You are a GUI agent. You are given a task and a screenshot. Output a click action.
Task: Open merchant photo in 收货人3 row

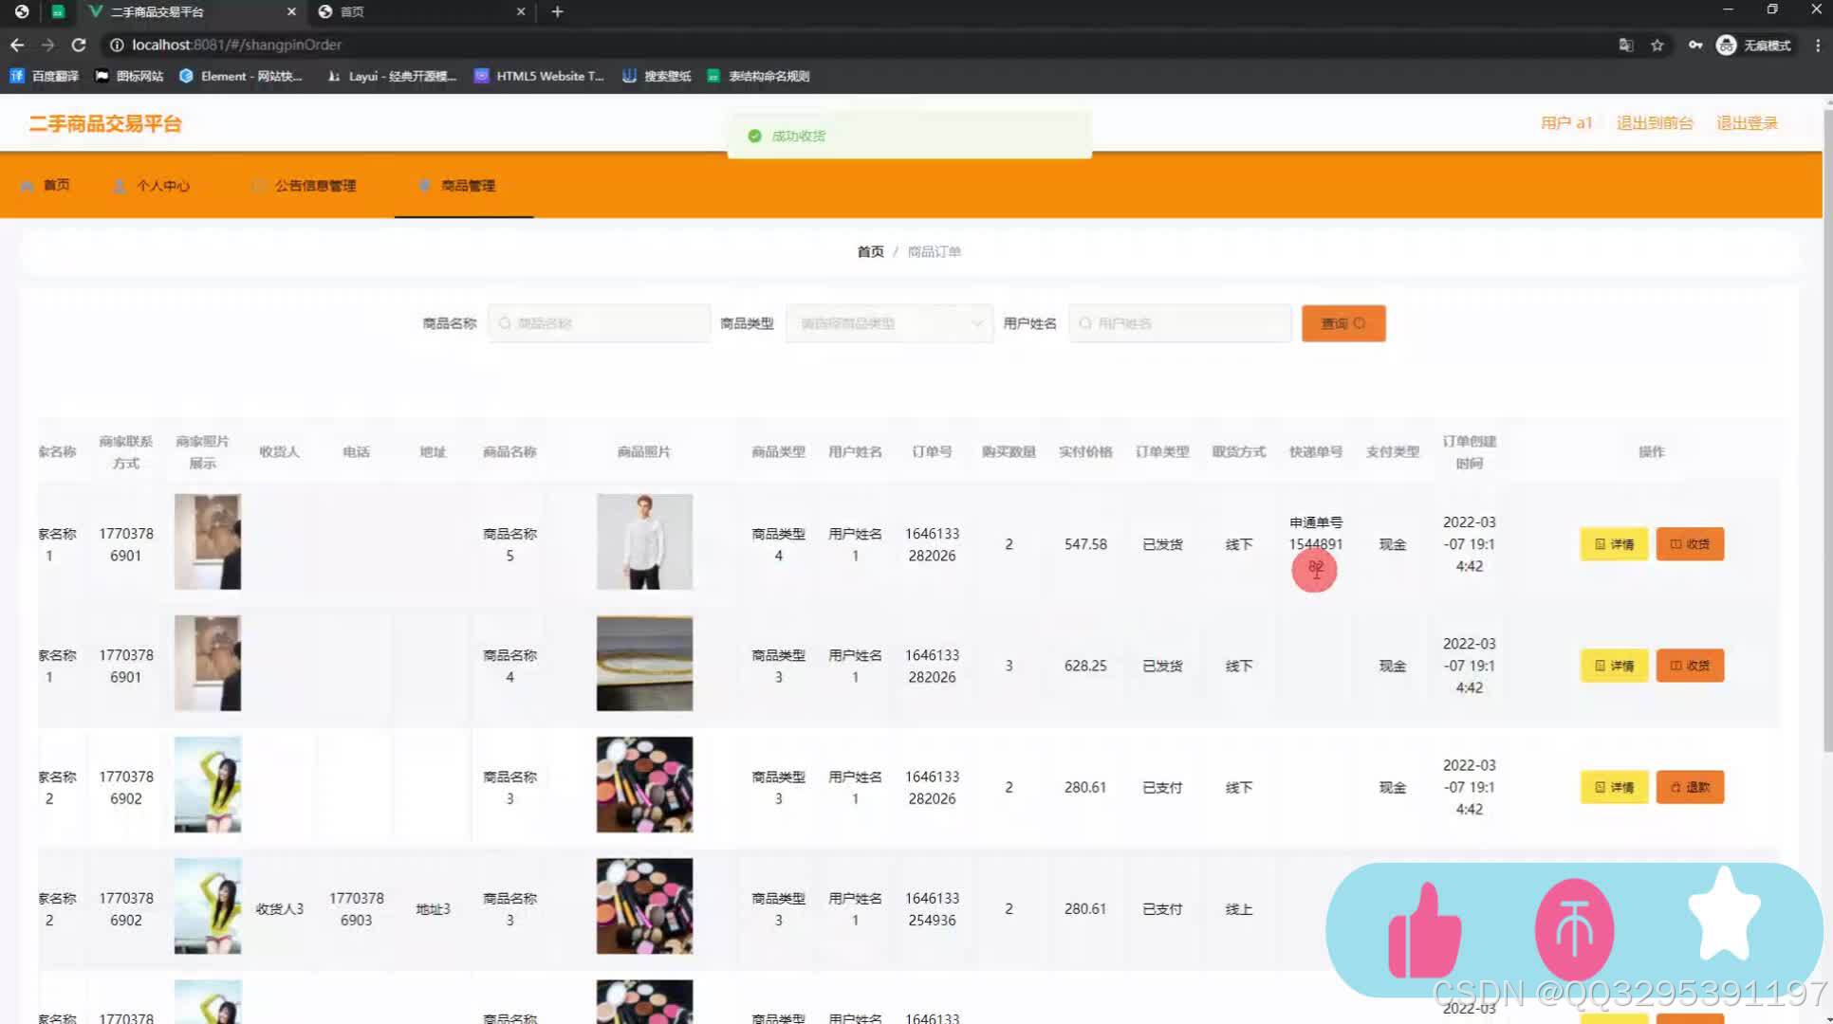(x=208, y=905)
